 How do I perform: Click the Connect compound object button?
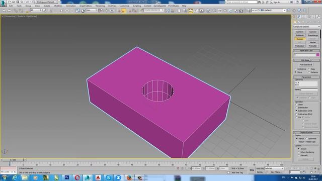pyautogui.click(x=312, y=32)
